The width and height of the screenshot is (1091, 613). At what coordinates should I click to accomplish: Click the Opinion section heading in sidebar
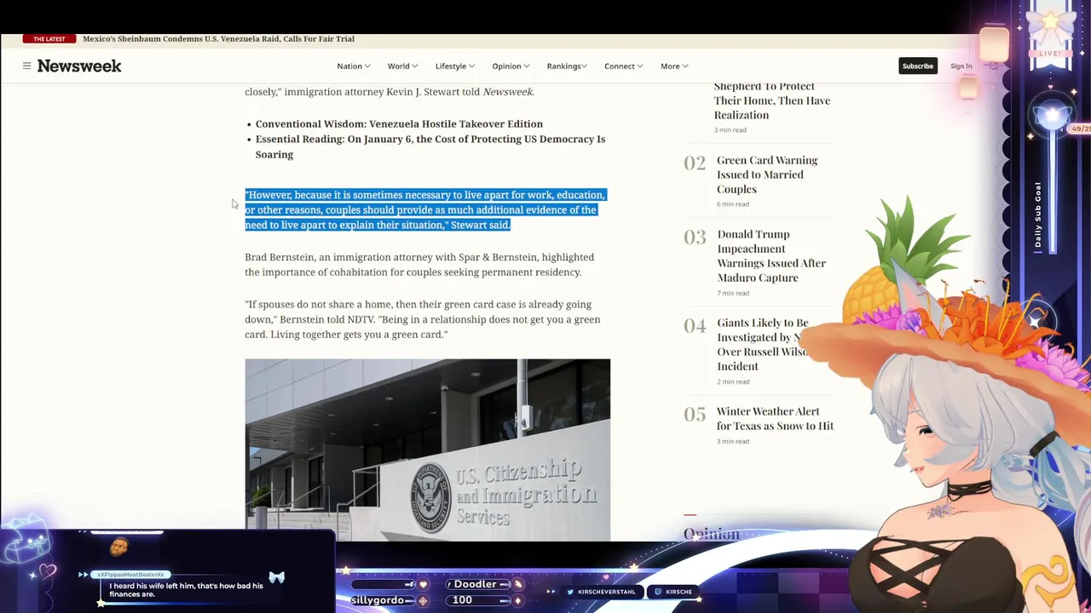[711, 534]
